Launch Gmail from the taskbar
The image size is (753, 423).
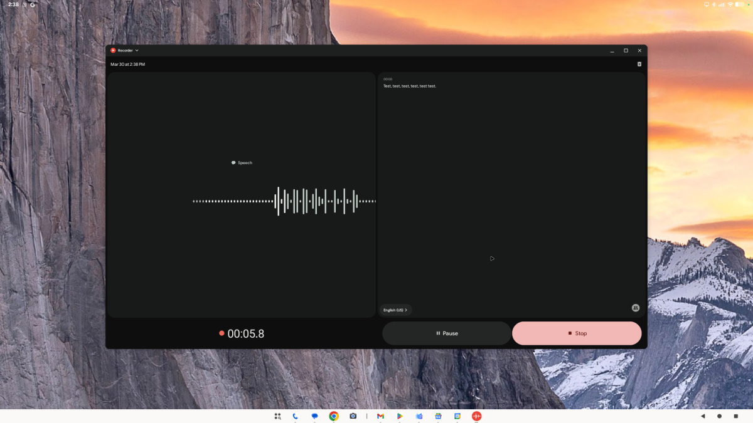point(380,415)
